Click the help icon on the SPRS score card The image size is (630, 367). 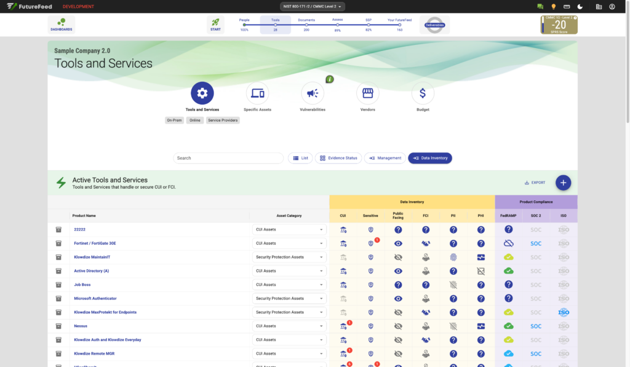575,18
